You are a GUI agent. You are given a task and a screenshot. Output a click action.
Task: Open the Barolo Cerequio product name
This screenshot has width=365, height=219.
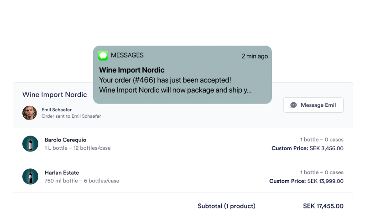pyautogui.click(x=65, y=140)
